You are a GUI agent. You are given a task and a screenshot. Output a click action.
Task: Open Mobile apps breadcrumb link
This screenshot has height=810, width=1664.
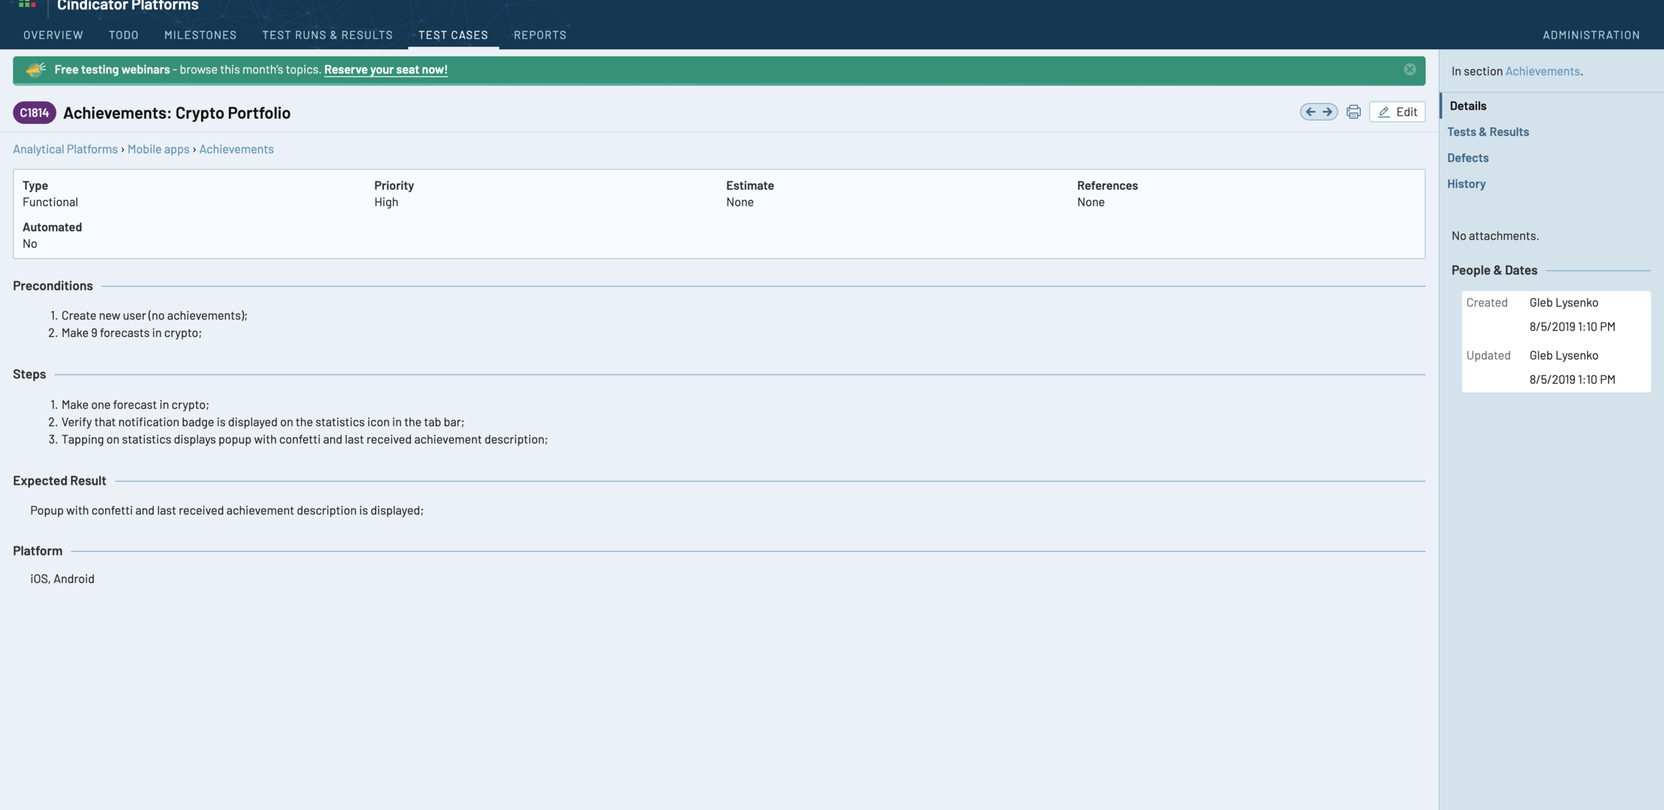click(x=158, y=149)
